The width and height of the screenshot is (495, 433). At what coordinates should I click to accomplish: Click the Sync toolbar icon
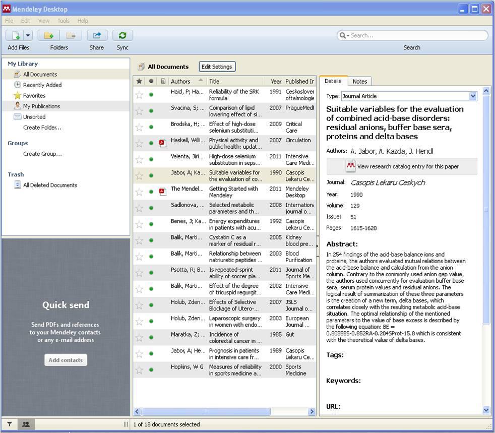pos(122,35)
